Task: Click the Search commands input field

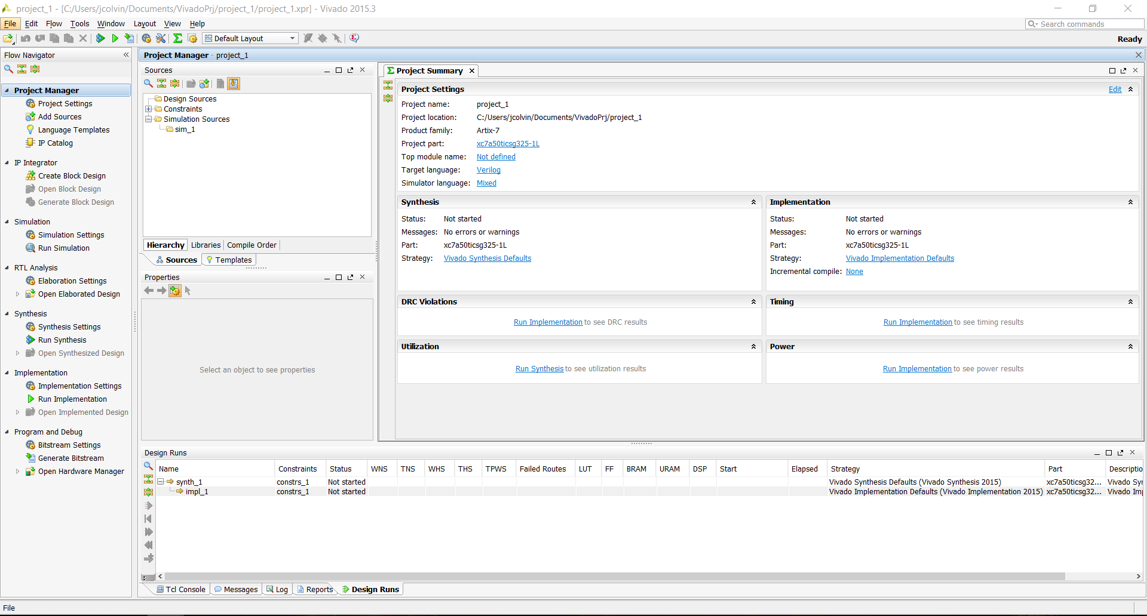Action: [1085, 24]
